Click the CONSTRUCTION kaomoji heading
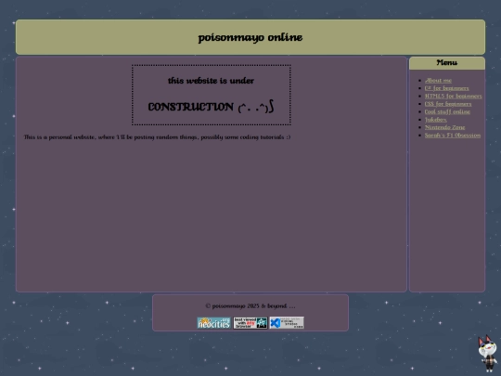This screenshot has width=501, height=376. [x=211, y=107]
